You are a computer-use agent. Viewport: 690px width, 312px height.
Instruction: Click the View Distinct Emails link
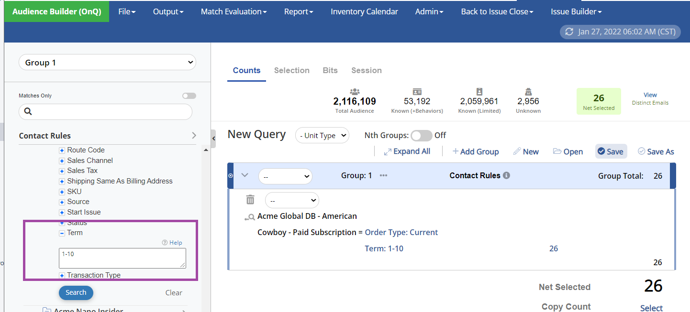(x=650, y=95)
